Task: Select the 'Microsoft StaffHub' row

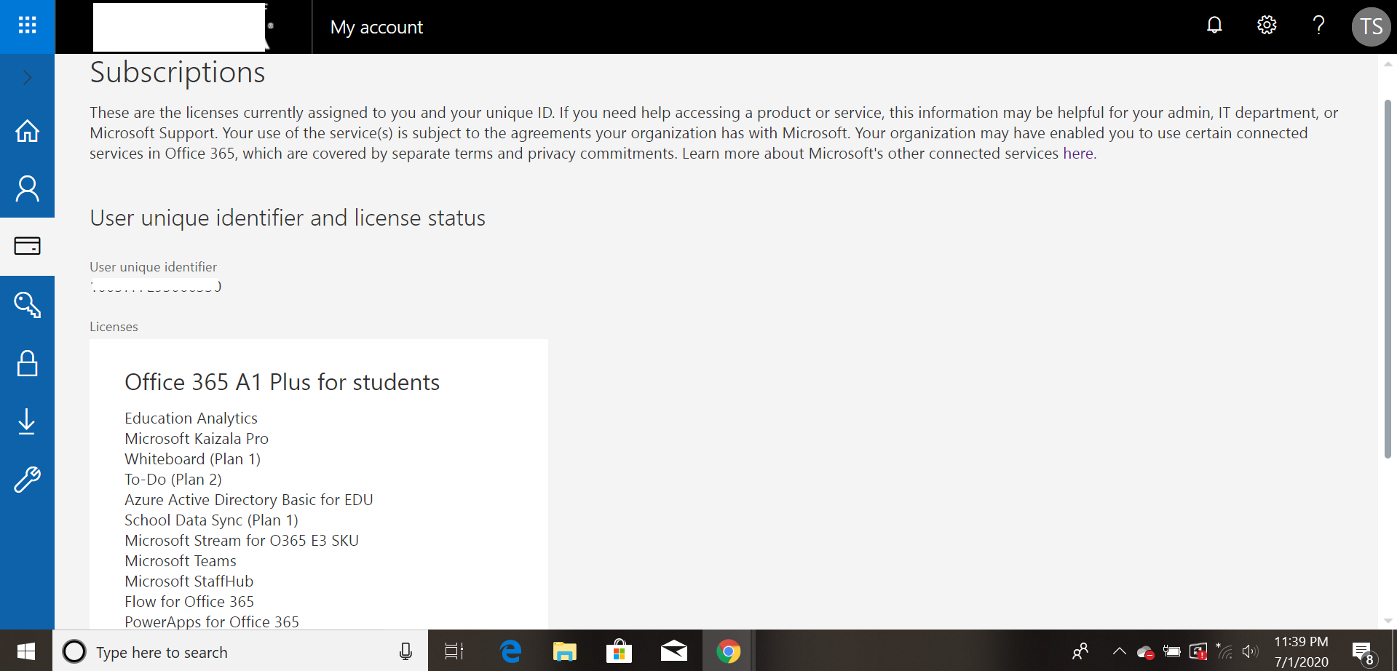Action: coord(189,581)
